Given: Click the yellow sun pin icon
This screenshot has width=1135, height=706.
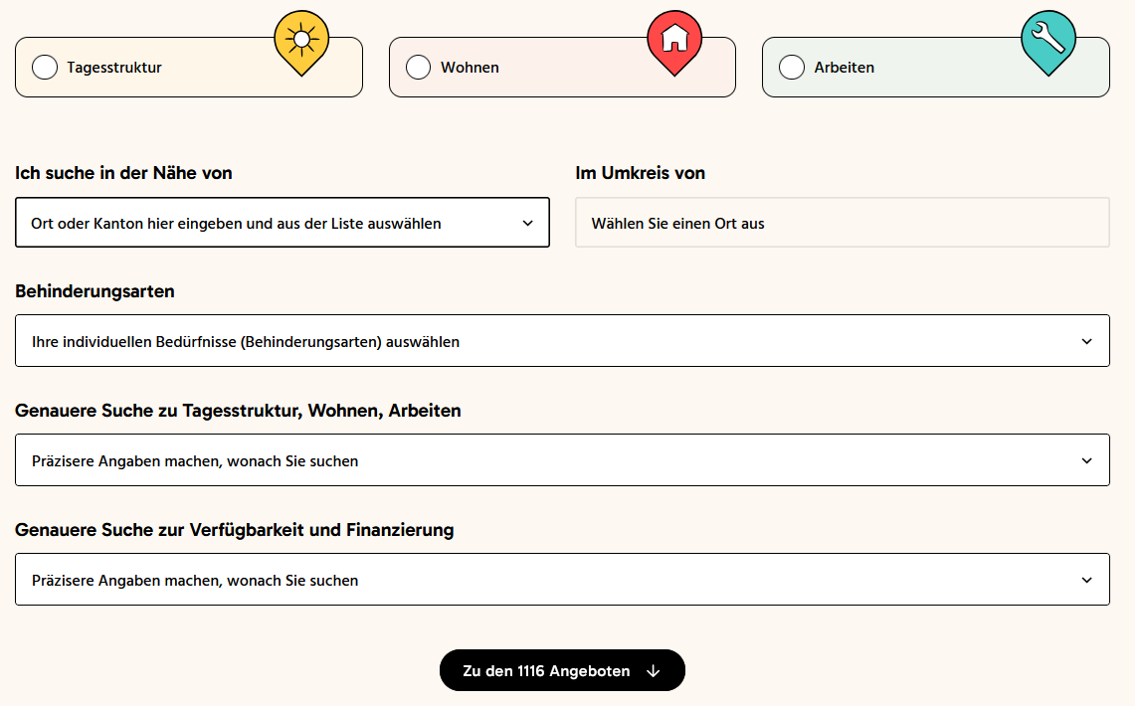Looking at the screenshot, I should (300, 41).
